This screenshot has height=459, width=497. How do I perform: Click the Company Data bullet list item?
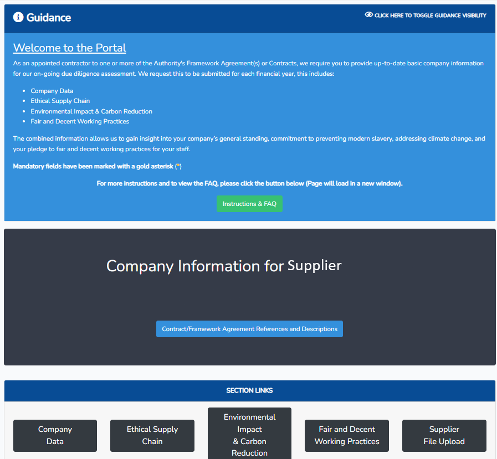52,91
